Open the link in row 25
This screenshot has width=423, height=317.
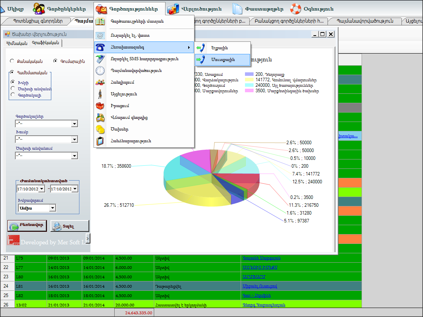tap(257, 296)
